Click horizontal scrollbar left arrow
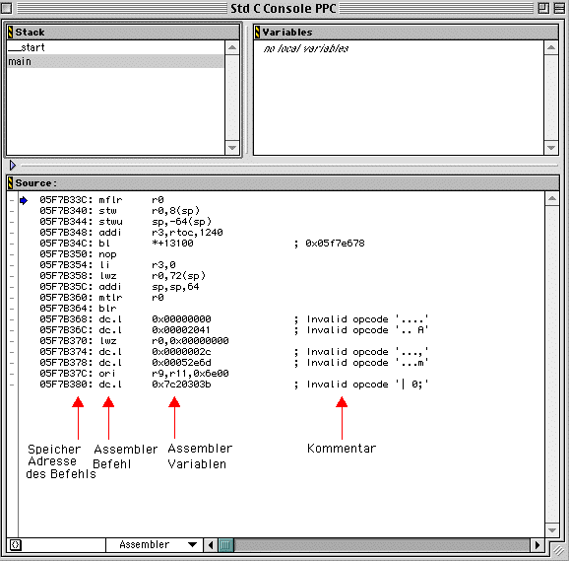This screenshot has width=569, height=561. pos(211,545)
